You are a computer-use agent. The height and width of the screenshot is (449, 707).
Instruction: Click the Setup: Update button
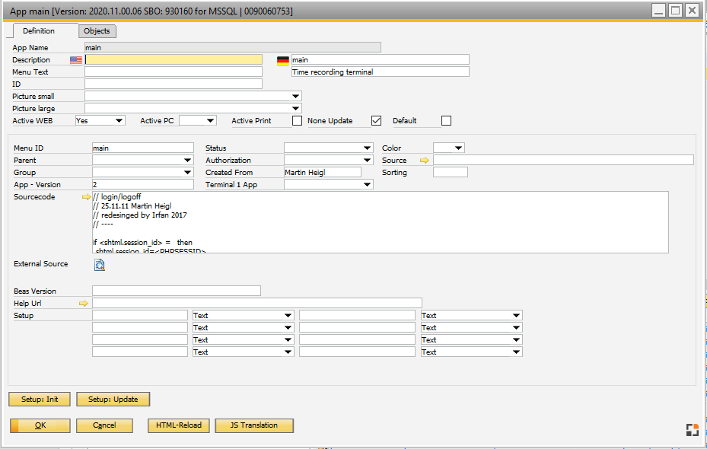[114, 399]
